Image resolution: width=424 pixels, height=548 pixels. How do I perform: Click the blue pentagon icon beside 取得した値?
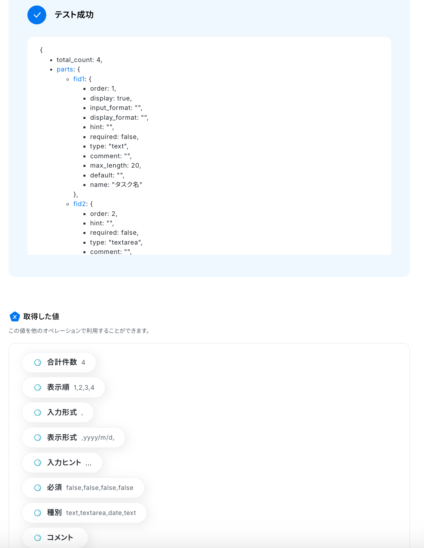(x=14, y=316)
